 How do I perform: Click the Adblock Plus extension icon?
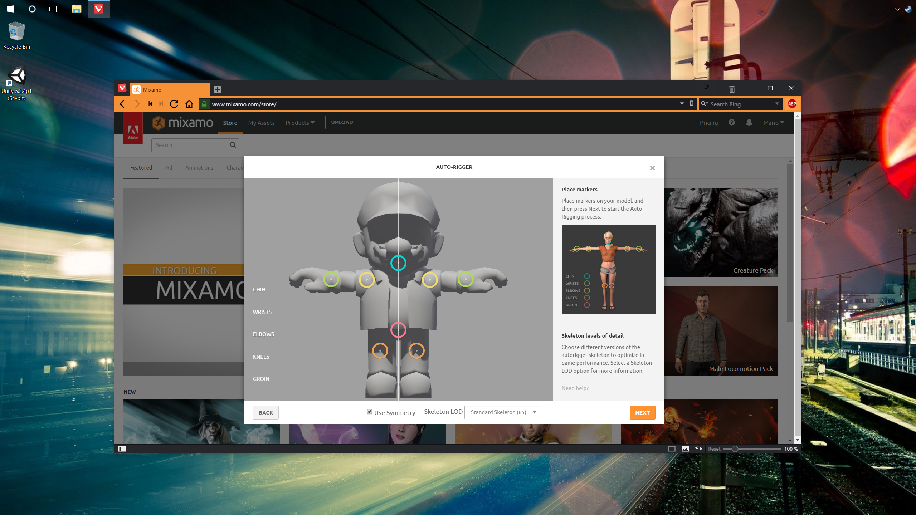792,104
